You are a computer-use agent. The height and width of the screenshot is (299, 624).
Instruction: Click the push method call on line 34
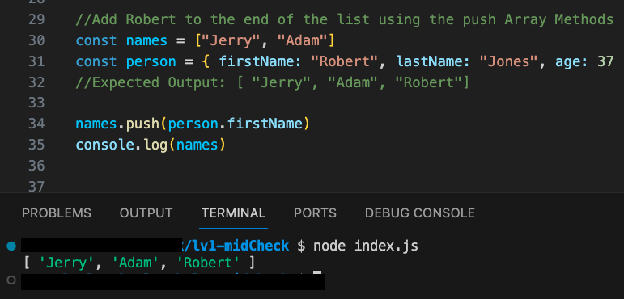[x=142, y=124]
